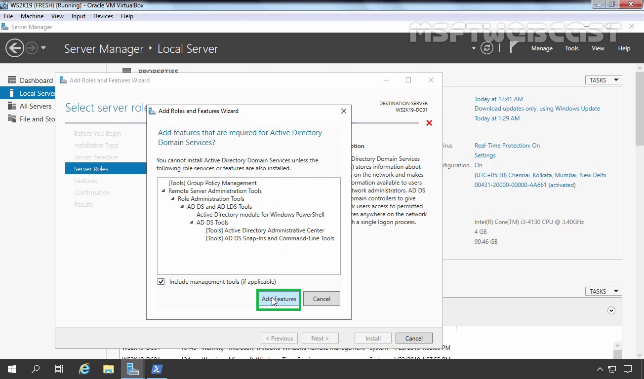Click Server Manager scrollbar down arrow
Image resolution: width=644 pixels, height=379 pixels.
coord(640,355)
